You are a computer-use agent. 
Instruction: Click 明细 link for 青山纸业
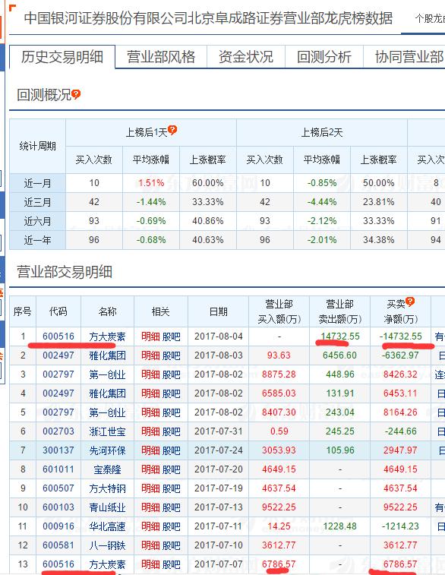tap(150, 508)
